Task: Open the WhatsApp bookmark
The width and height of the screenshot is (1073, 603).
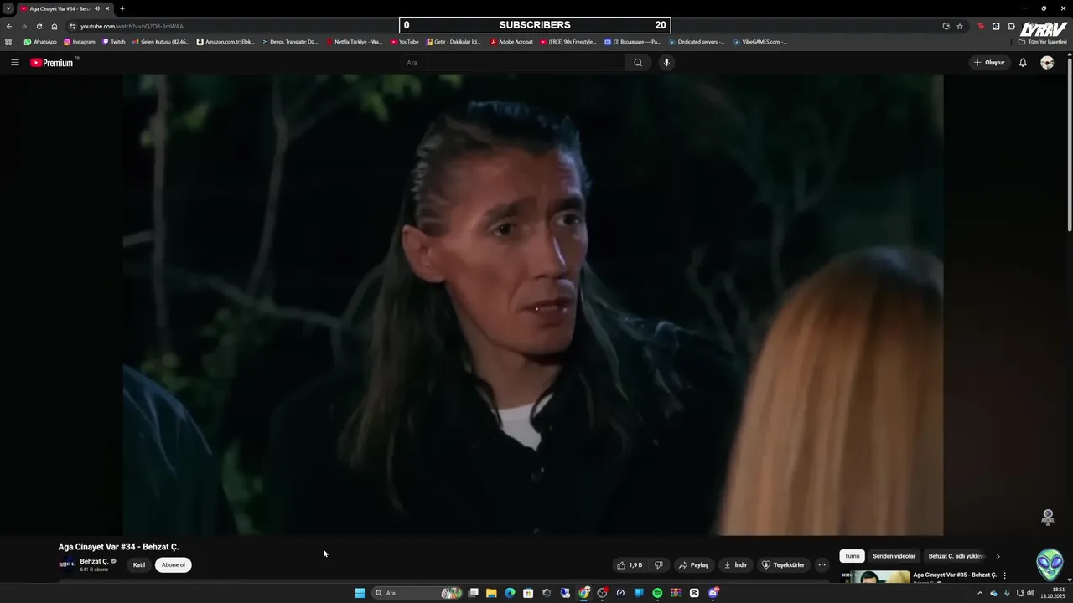Action: pyautogui.click(x=40, y=42)
